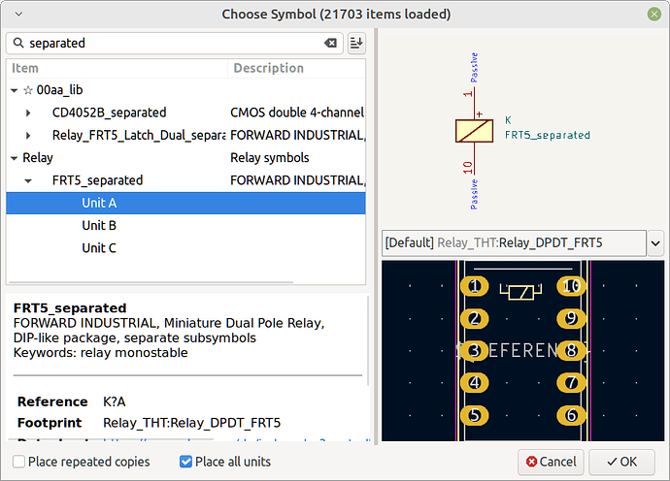Collapse the 00aa_lib library
This screenshot has height=481, width=670.
[x=15, y=90]
